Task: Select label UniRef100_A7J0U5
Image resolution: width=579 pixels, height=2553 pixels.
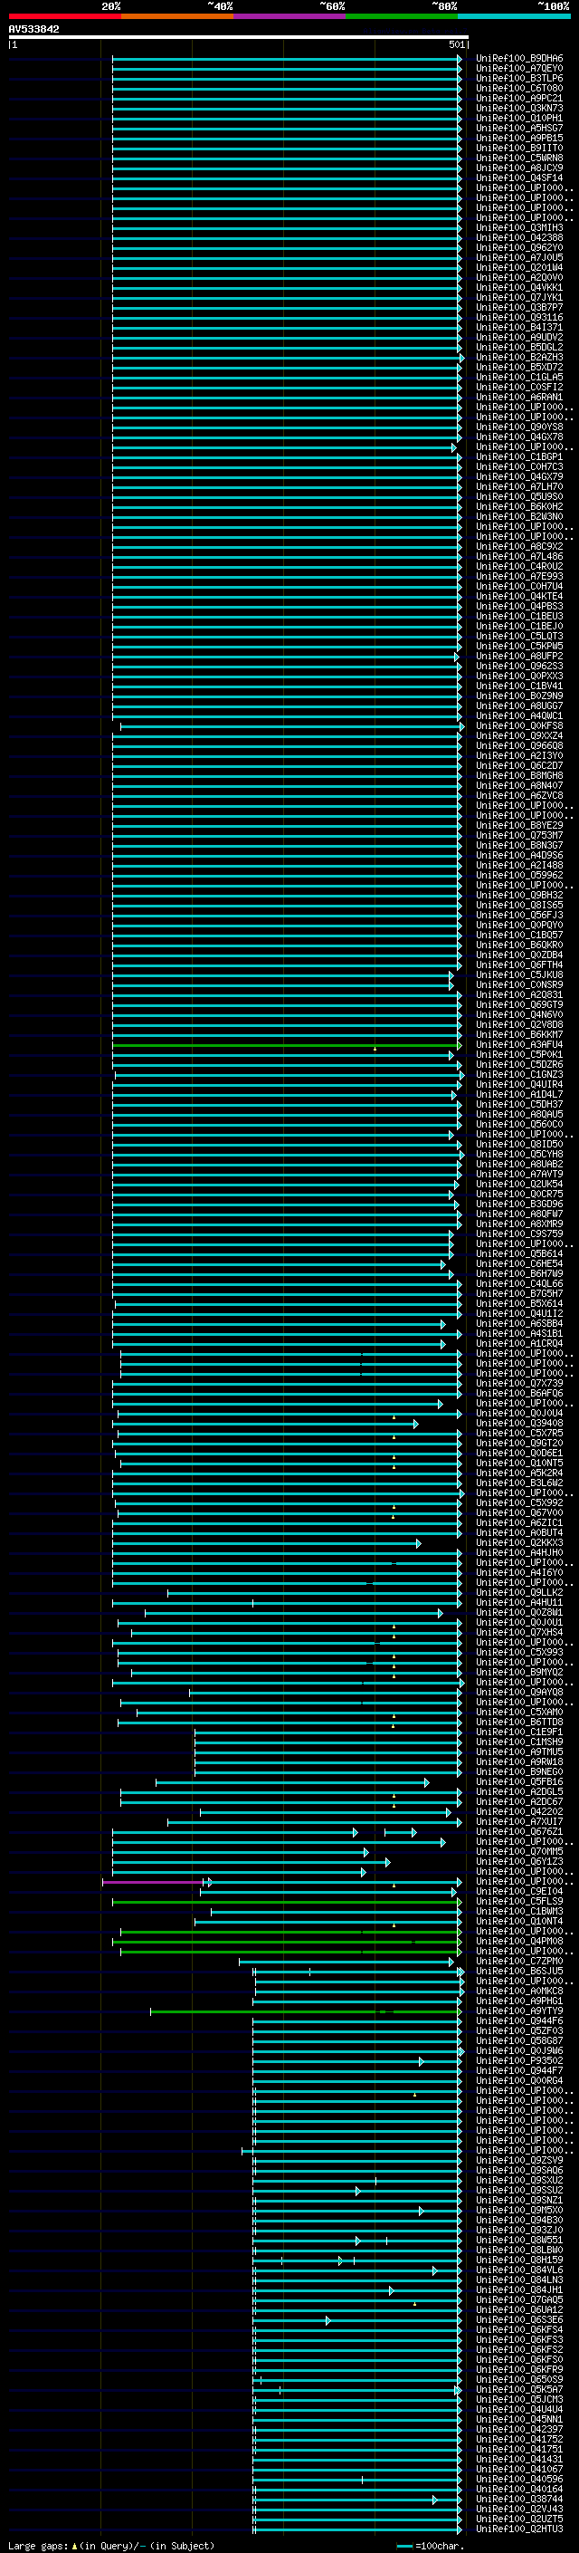Action: coord(519,258)
